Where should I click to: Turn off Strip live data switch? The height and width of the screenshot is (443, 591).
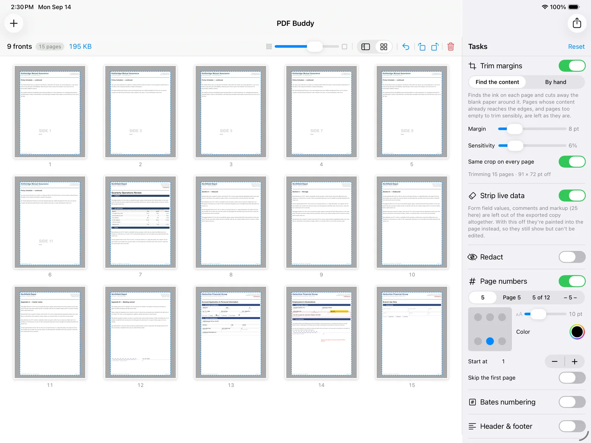tap(572, 196)
